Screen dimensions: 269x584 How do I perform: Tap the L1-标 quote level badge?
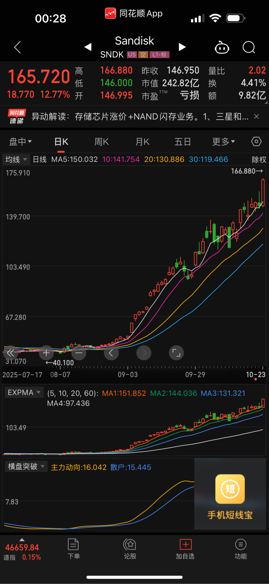159,55
